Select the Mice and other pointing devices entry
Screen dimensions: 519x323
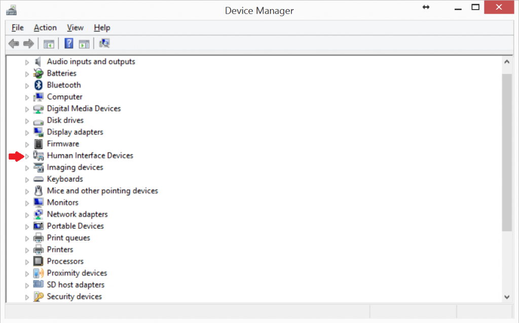(x=102, y=190)
